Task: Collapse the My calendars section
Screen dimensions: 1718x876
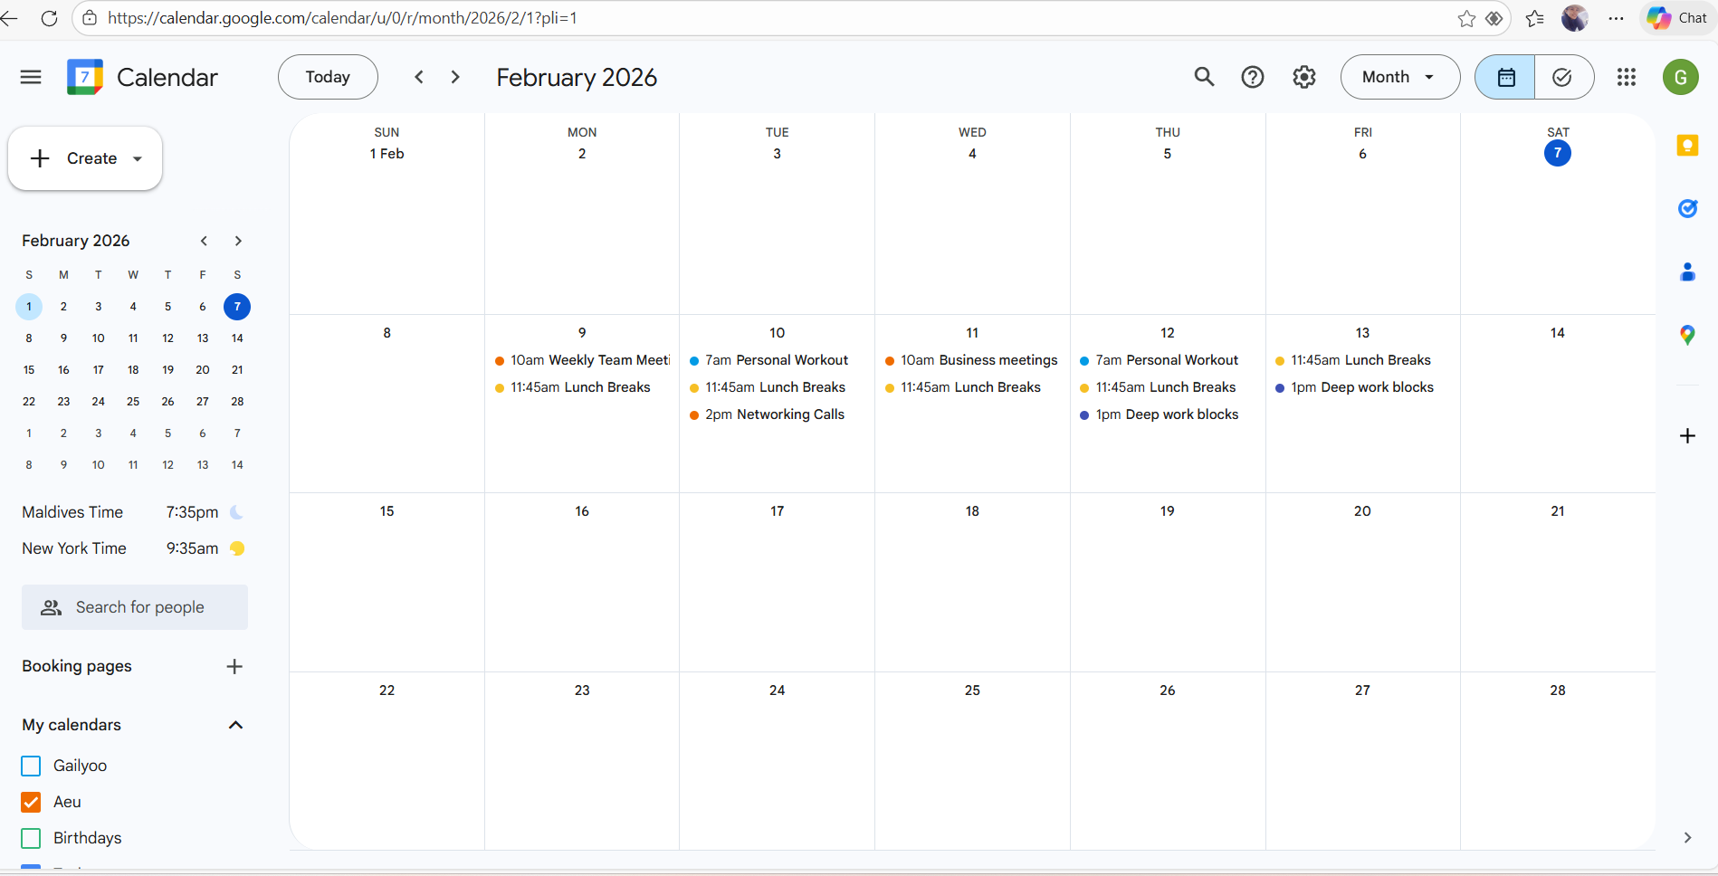Action: tap(235, 725)
